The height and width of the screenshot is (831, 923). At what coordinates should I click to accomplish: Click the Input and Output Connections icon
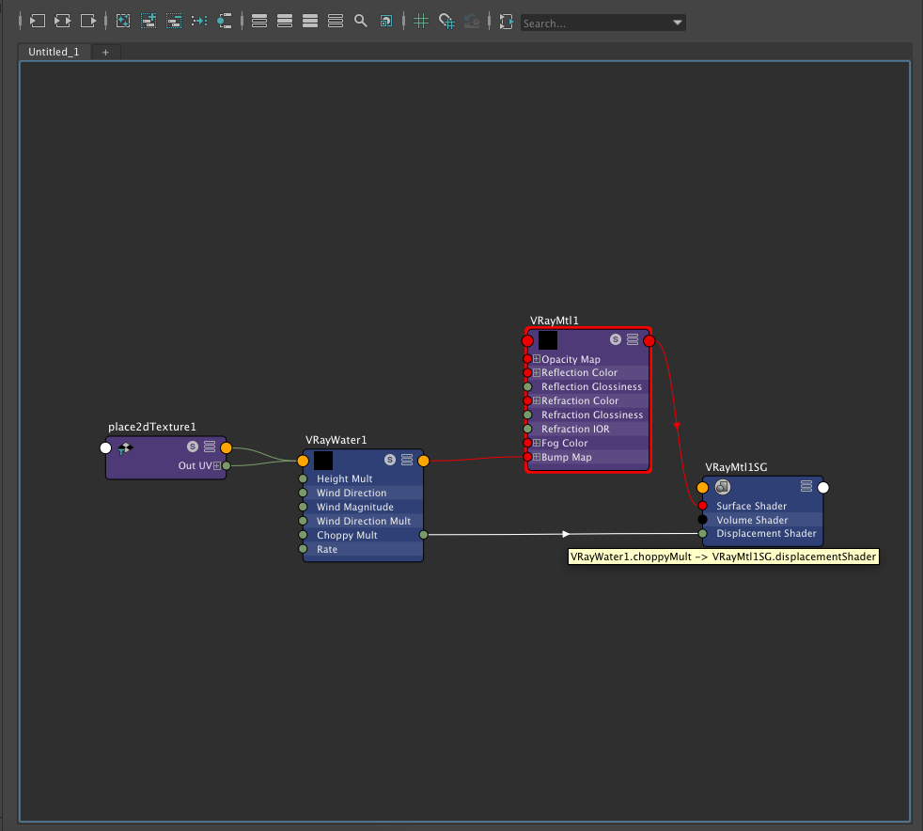62,22
